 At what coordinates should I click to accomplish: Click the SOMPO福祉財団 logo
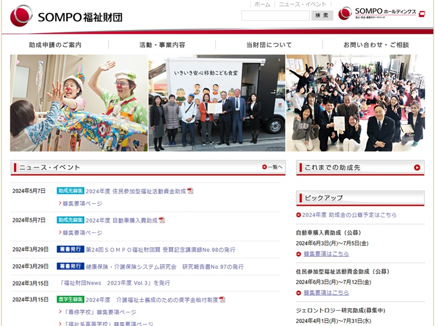click(66, 16)
